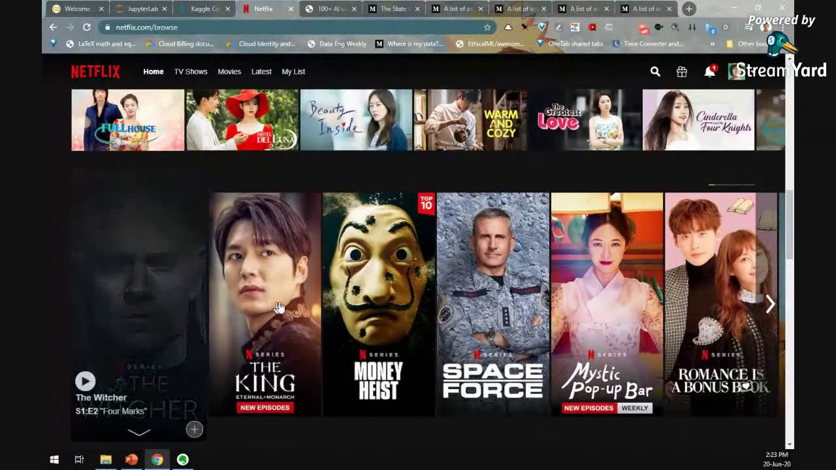Open TV Shows section

pyautogui.click(x=191, y=72)
